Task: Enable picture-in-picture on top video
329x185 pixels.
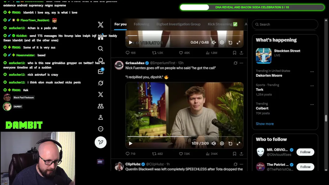Action: coord(230,42)
